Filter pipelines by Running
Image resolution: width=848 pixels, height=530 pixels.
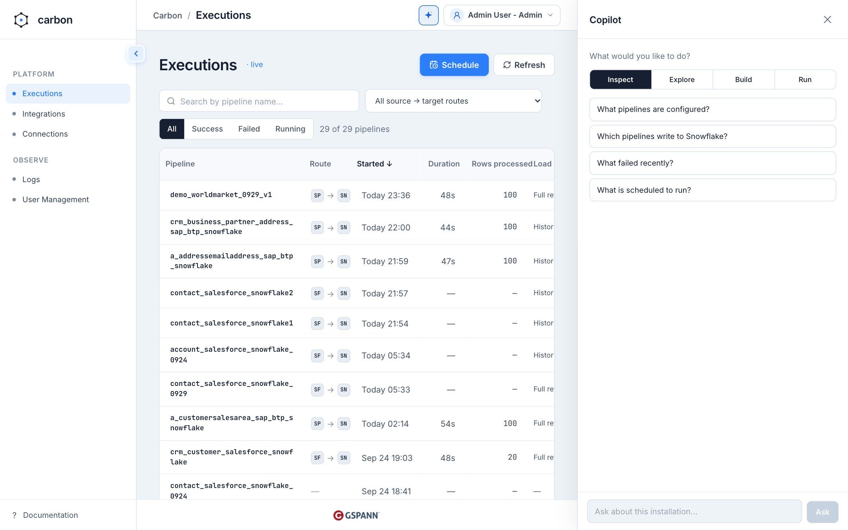click(x=290, y=129)
